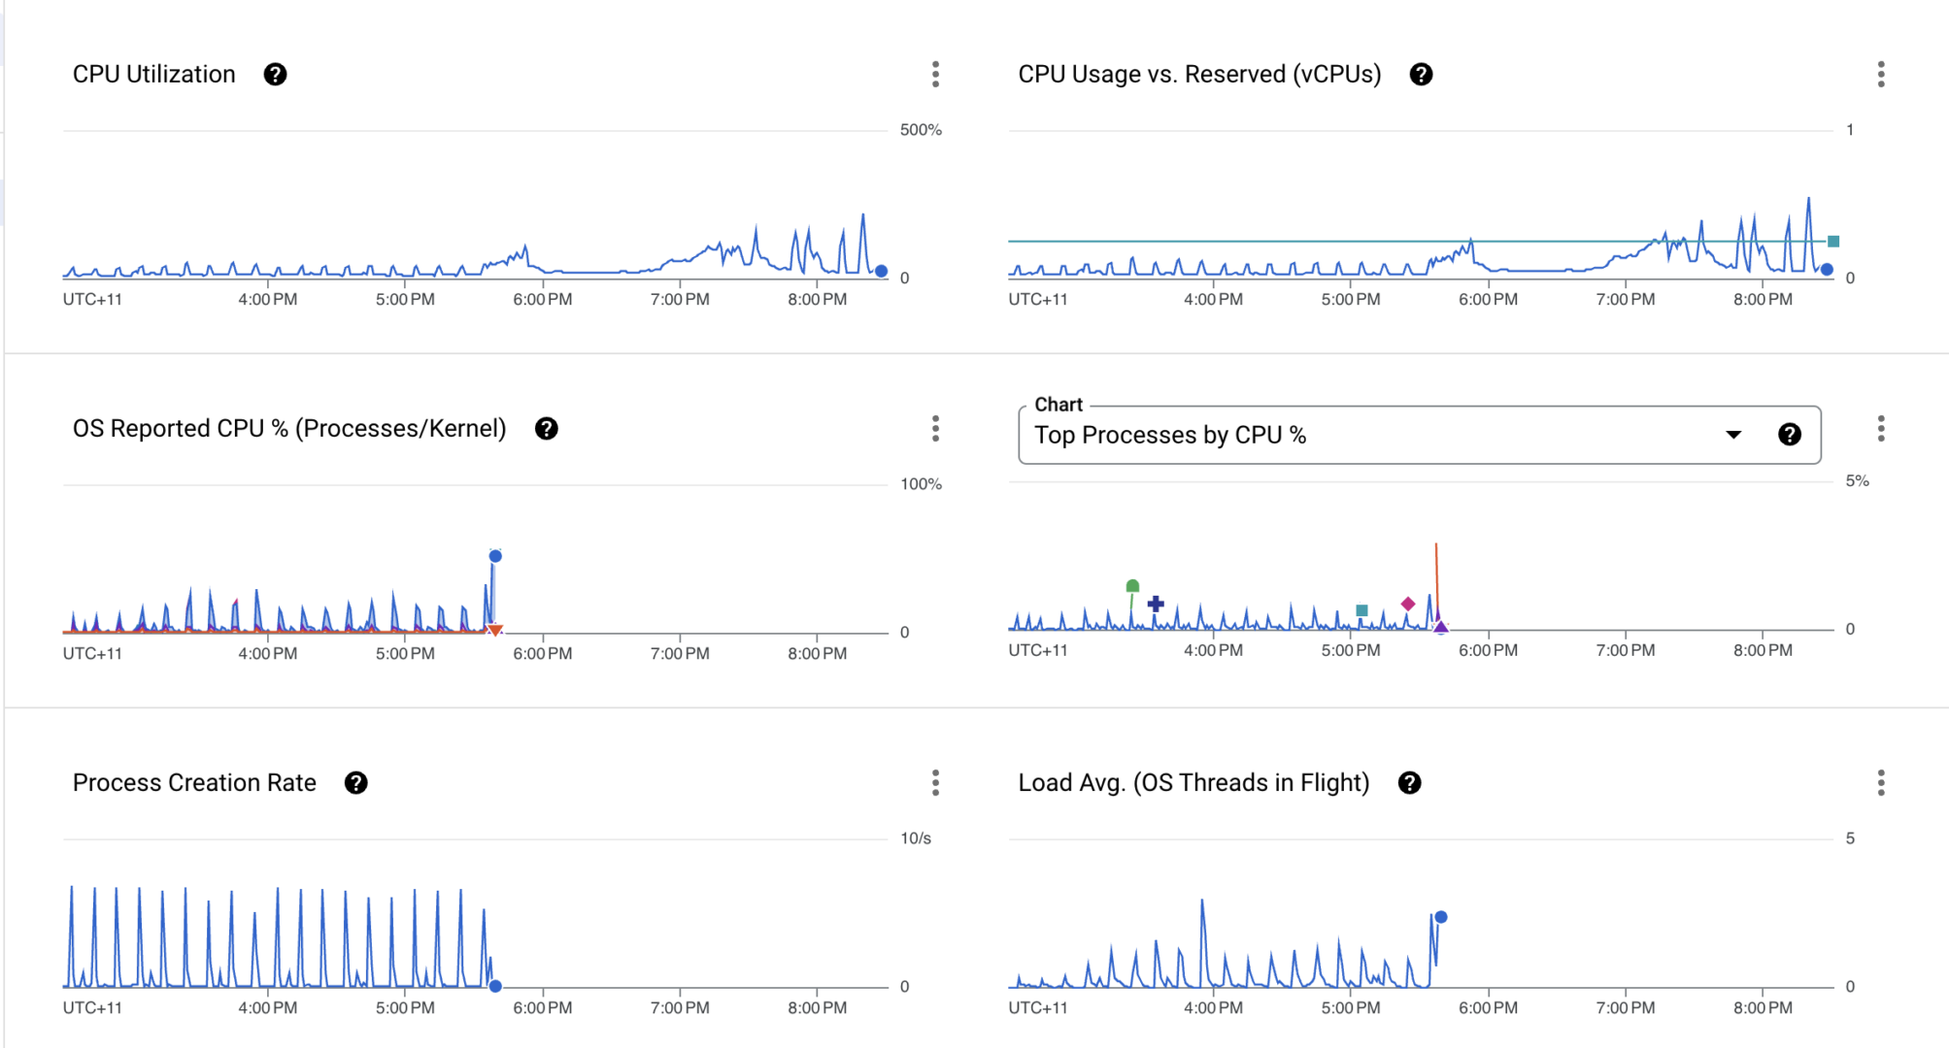
Task: Click blue peak dot on OS Reported CPU chart
Action: pos(495,556)
